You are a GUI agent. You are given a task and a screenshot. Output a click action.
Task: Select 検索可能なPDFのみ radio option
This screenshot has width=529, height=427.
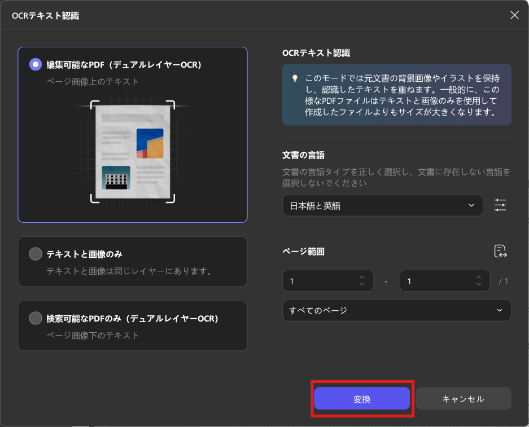36,318
